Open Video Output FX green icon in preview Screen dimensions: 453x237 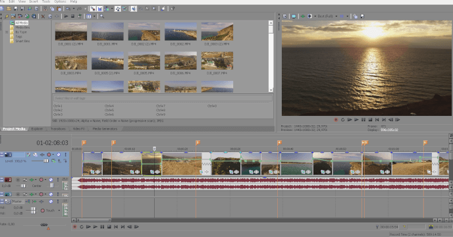[x=302, y=16]
